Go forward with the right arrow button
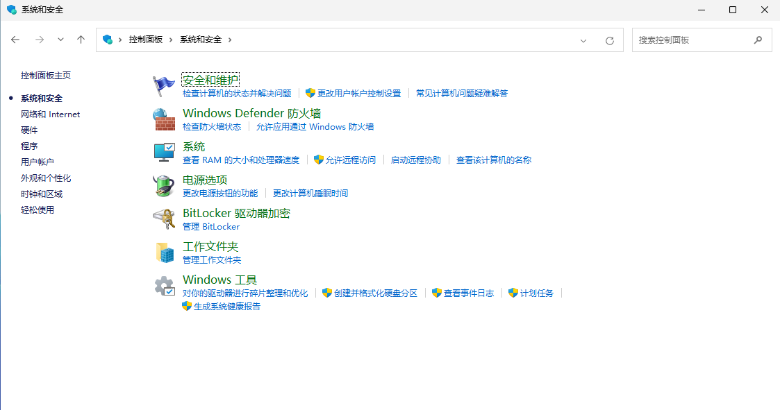Screen dimensions: 780x410 [x=40, y=40]
